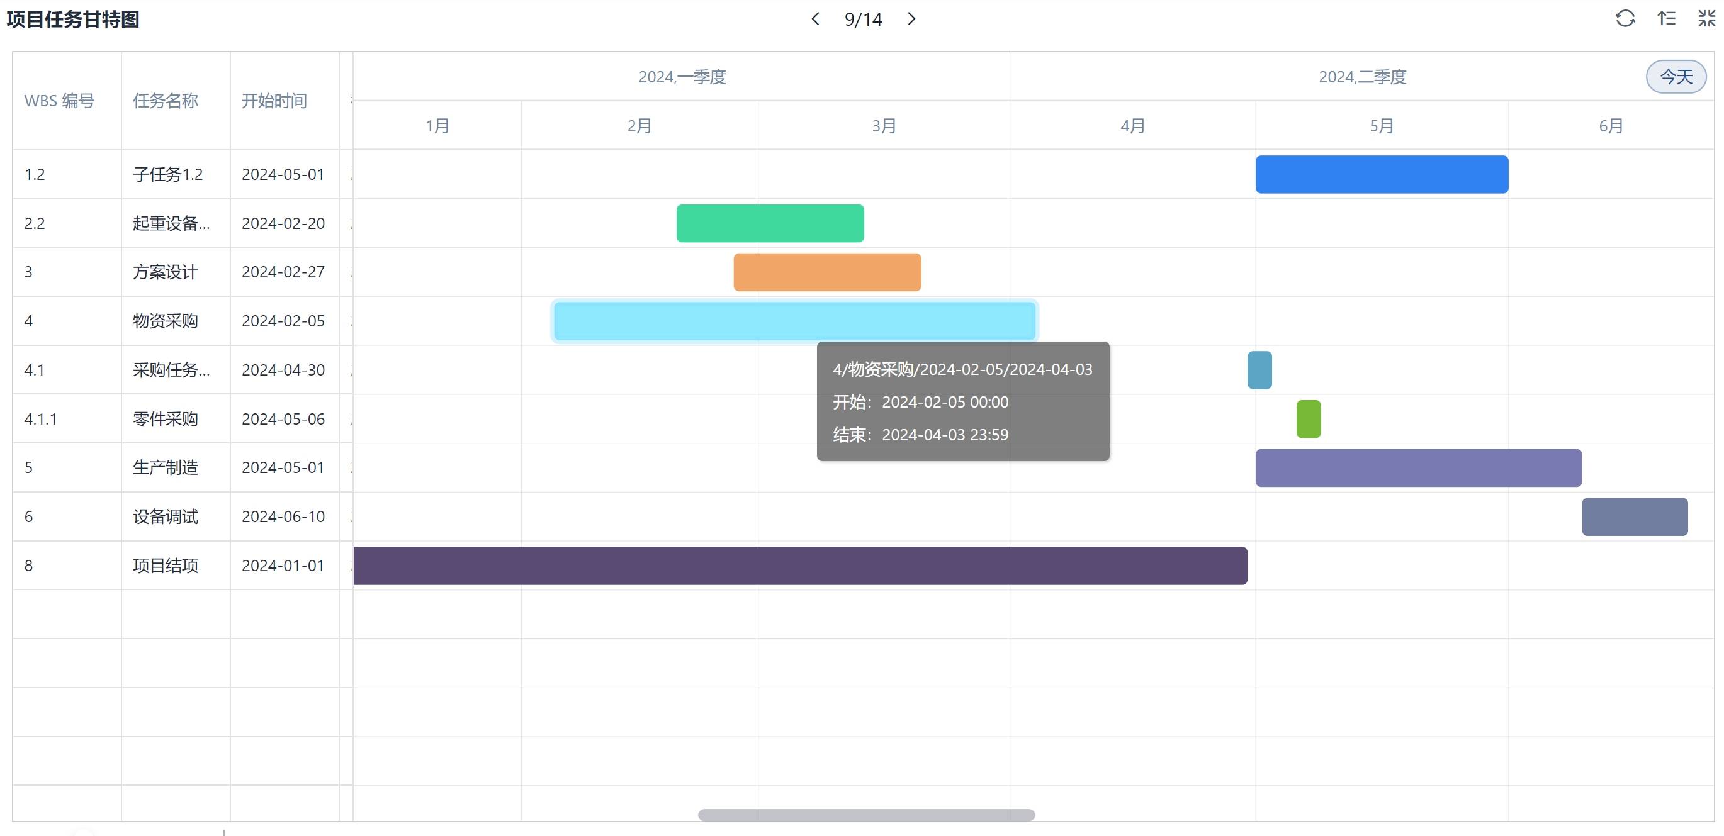Click the 设备调试 task name cell
This screenshot has width=1724, height=836.
[166, 517]
